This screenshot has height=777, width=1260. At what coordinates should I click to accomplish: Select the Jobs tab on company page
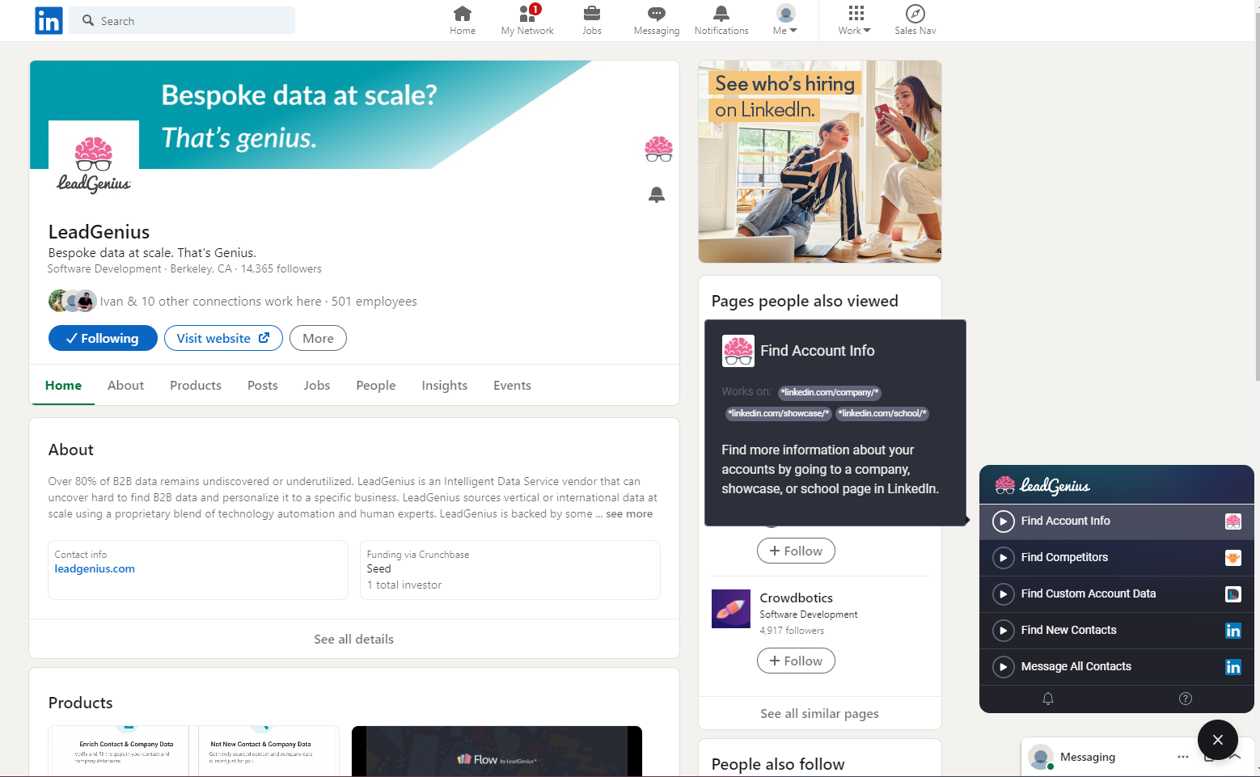click(x=317, y=386)
